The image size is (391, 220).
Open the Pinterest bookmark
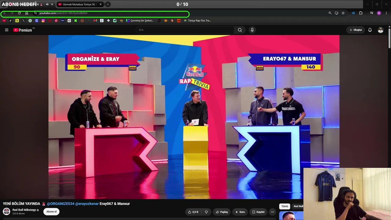coord(56,21)
